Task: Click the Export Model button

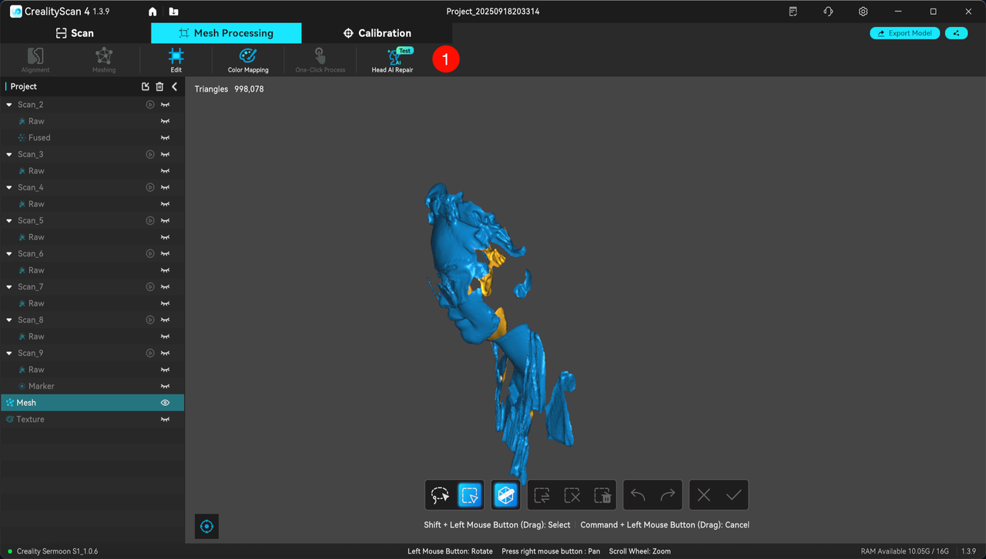Action: tap(904, 33)
